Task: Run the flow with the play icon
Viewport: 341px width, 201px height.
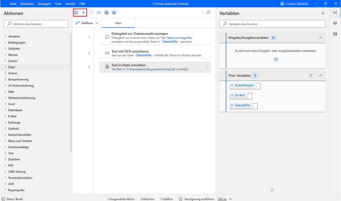Action: (x=84, y=13)
